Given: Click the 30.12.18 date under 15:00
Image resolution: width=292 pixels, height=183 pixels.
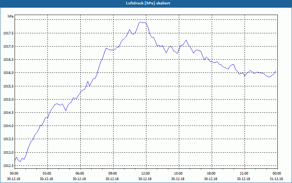Looking at the screenshot, I should 178,179.
